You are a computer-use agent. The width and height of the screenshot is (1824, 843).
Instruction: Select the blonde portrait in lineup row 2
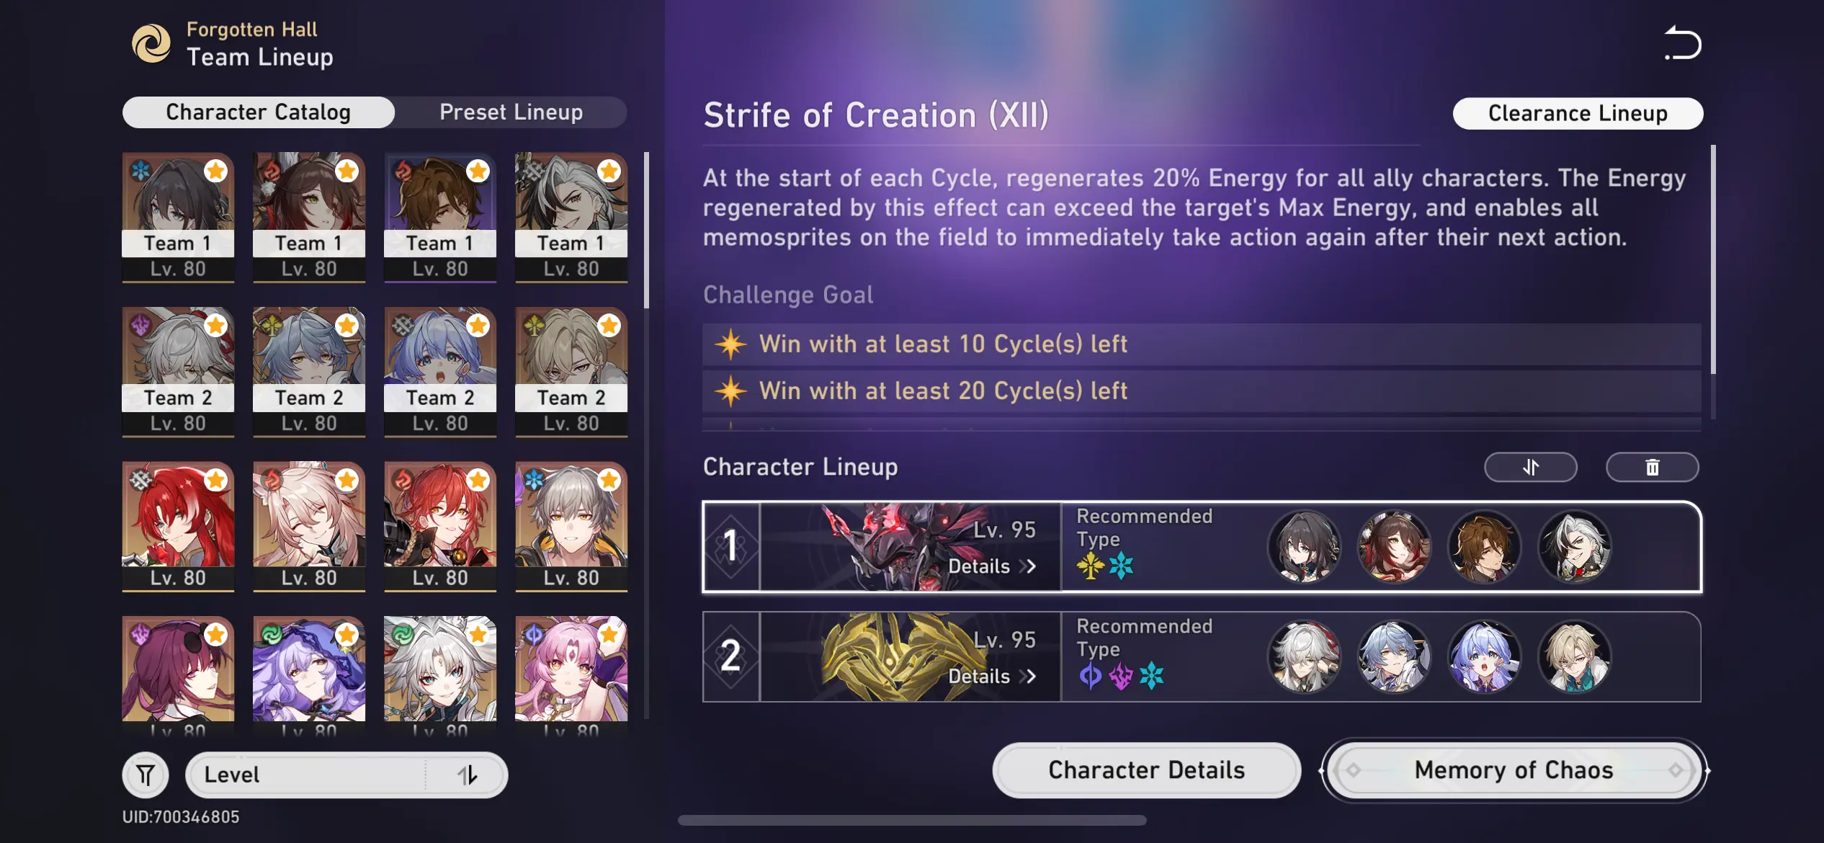pyautogui.click(x=1574, y=656)
